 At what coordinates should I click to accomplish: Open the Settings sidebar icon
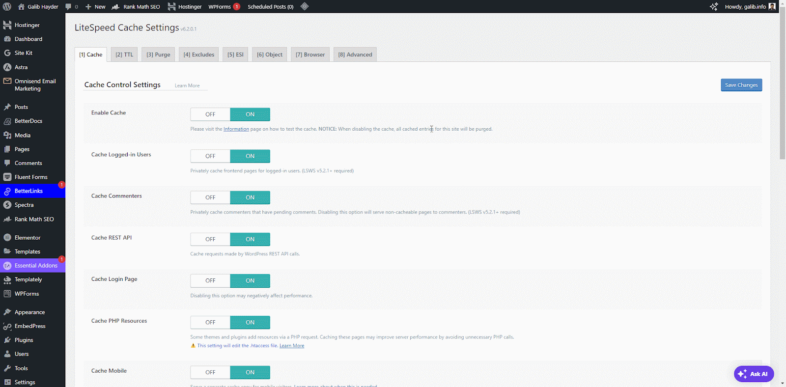coord(7,382)
